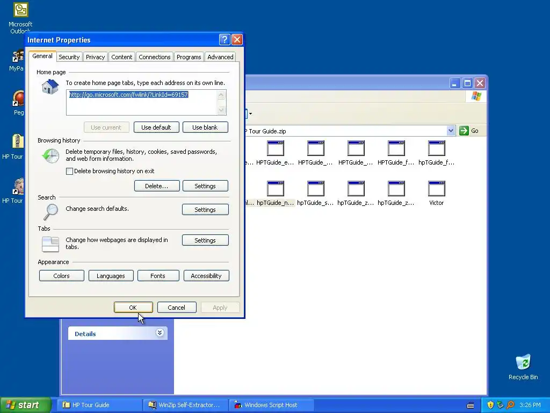Click the tabbed window icon in Tabs section

pyautogui.click(x=50, y=245)
